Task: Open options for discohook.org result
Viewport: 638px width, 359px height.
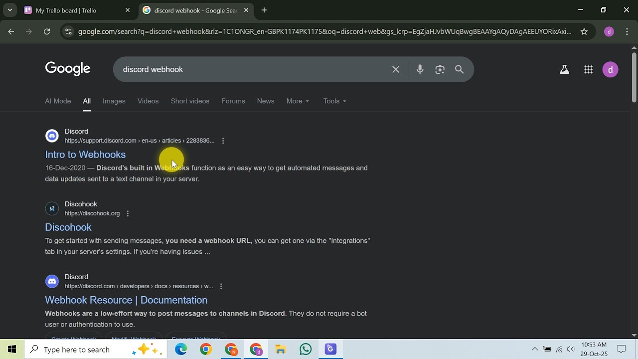Action: pyautogui.click(x=128, y=213)
